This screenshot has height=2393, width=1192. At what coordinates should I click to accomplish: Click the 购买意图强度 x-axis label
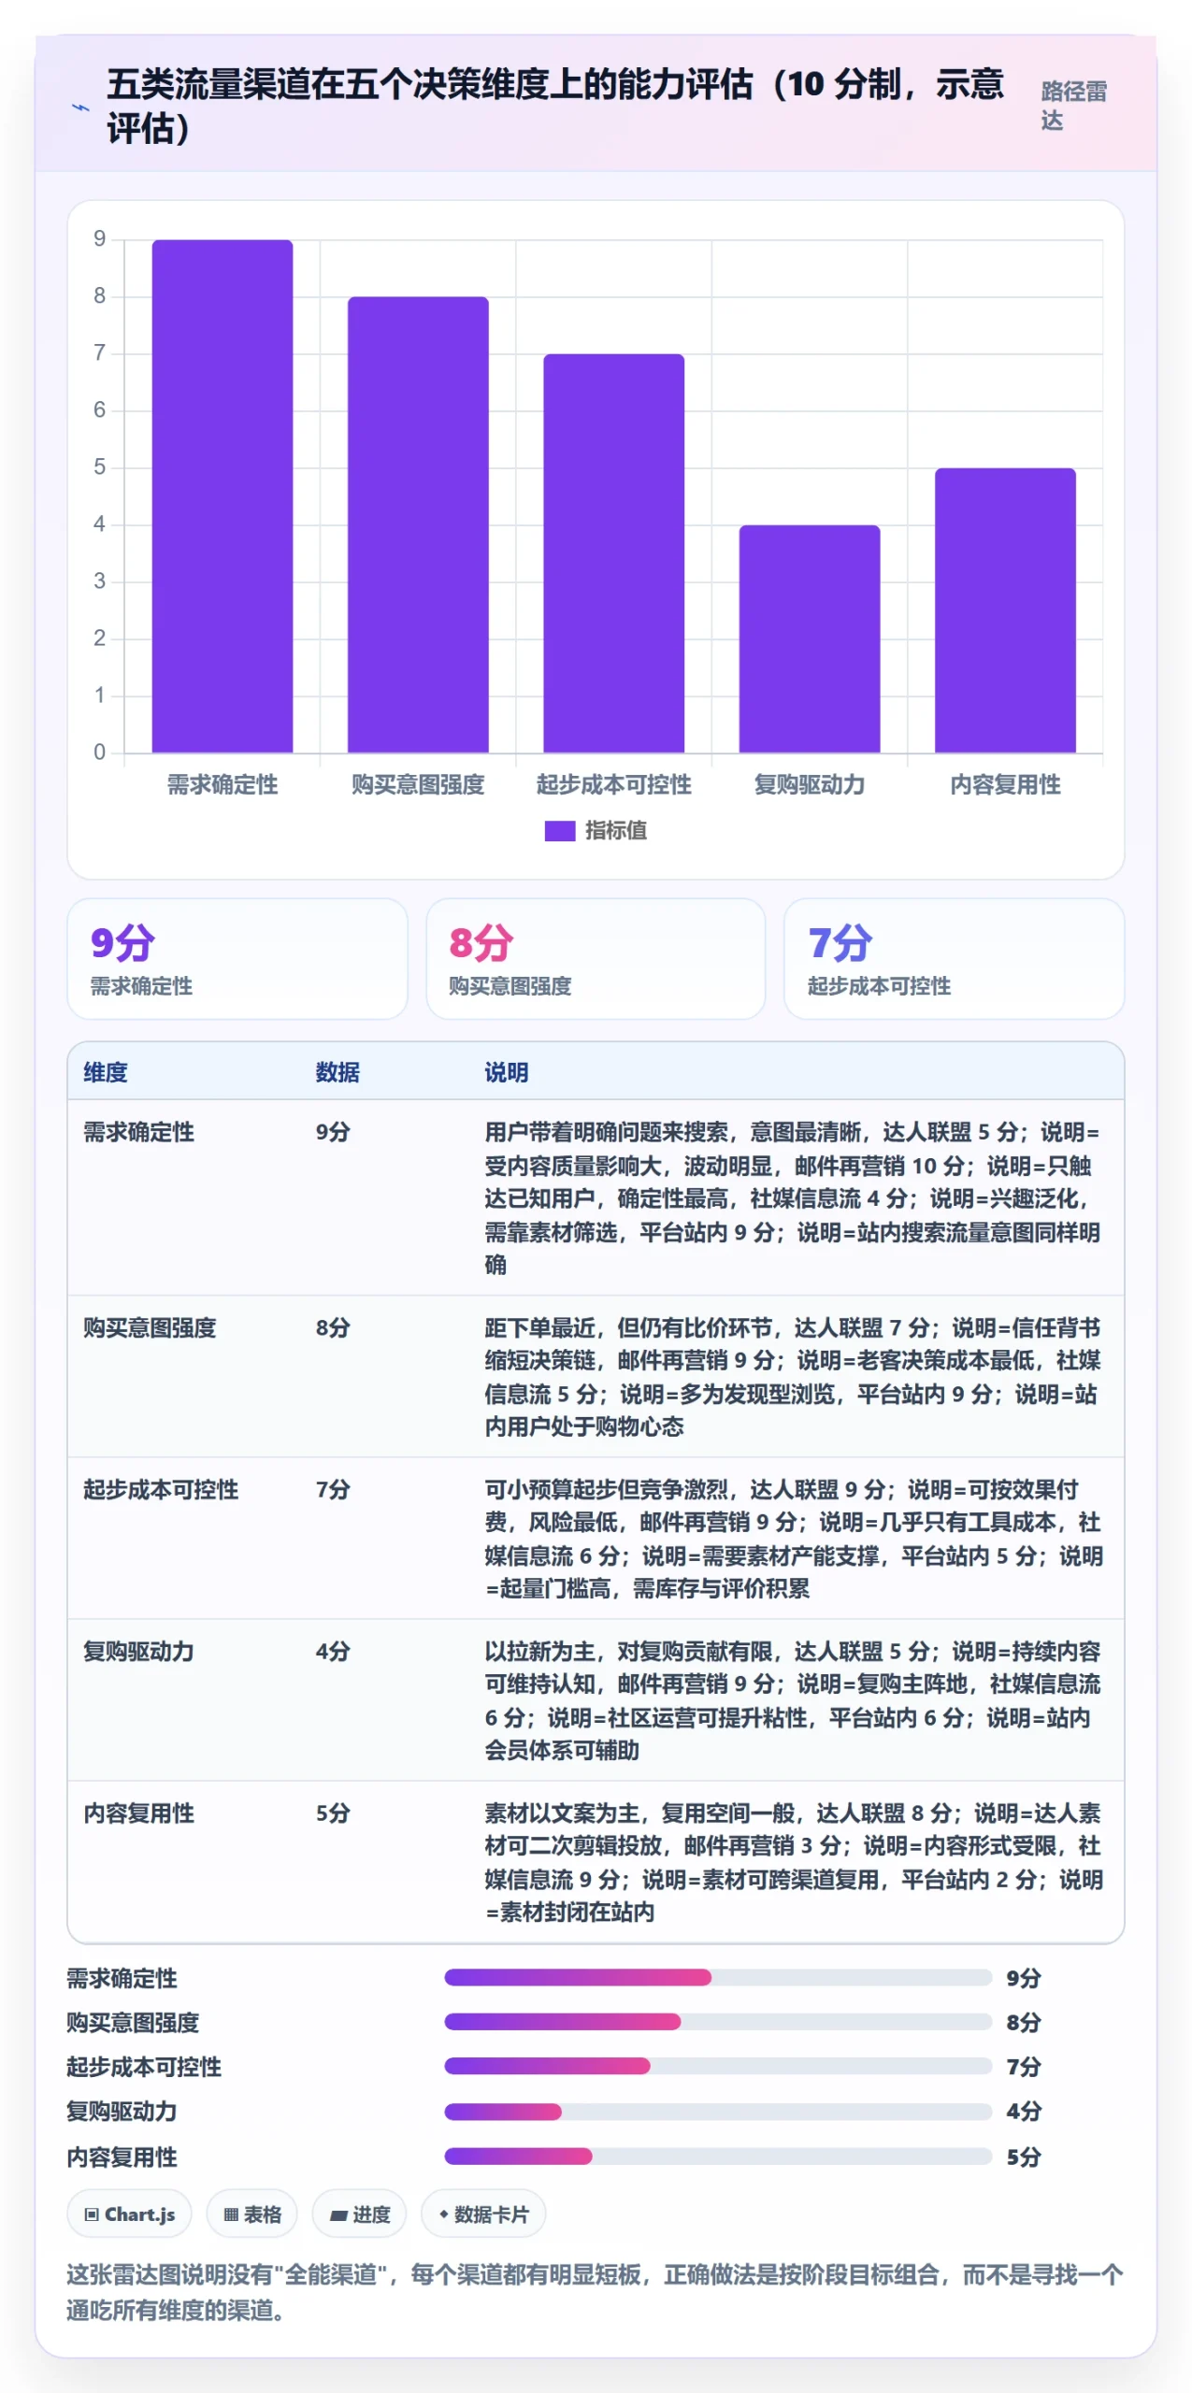click(x=418, y=785)
